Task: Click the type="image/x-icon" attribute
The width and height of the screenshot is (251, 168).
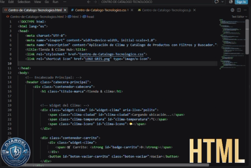Action: (131, 59)
